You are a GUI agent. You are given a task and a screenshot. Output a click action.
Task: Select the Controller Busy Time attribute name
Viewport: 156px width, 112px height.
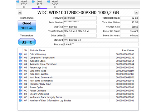coord(40,84)
